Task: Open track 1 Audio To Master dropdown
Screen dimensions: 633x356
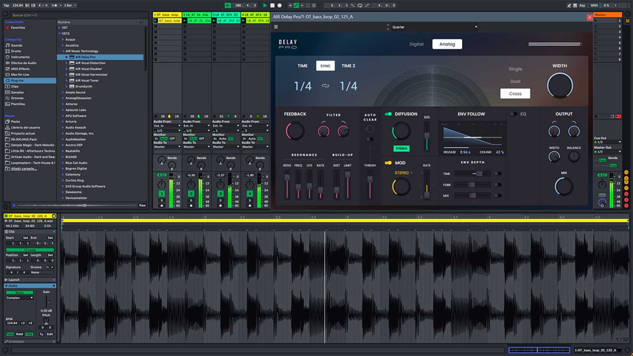Action: coord(167,147)
